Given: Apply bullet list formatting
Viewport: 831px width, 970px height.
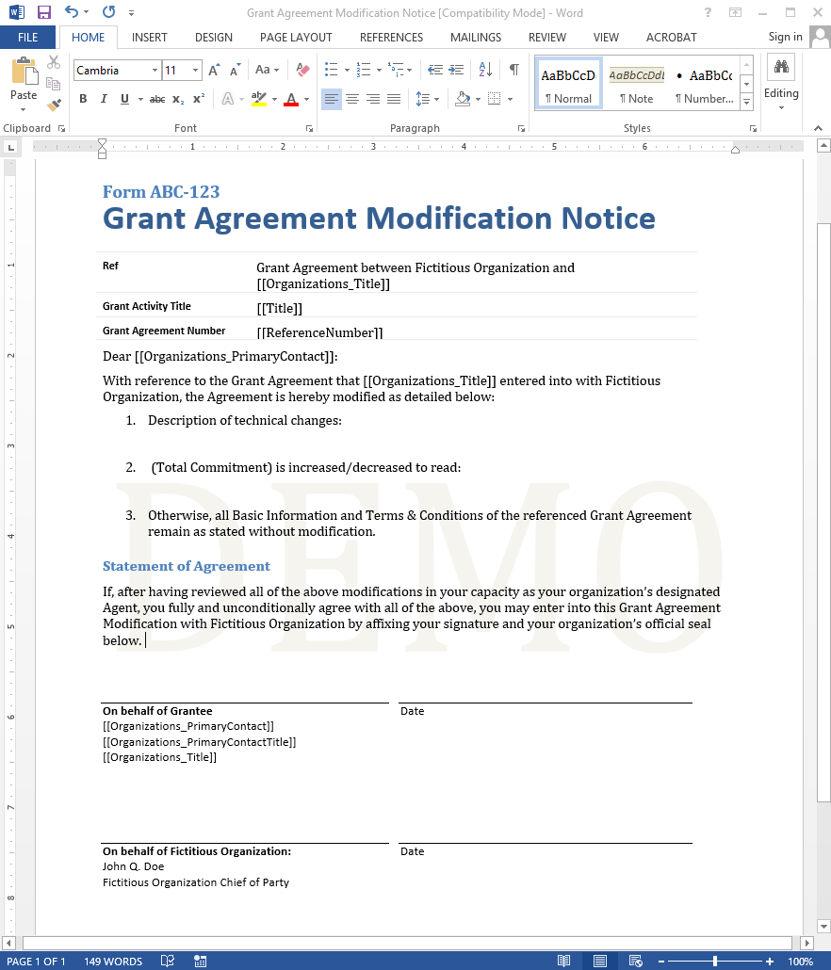Looking at the screenshot, I should (x=332, y=70).
